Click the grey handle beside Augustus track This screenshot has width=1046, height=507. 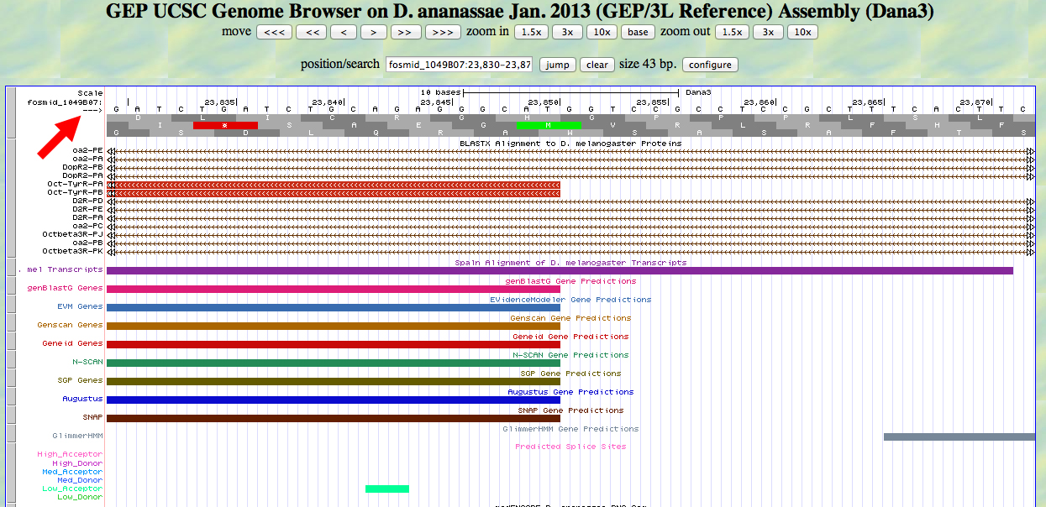pyautogui.click(x=10, y=398)
